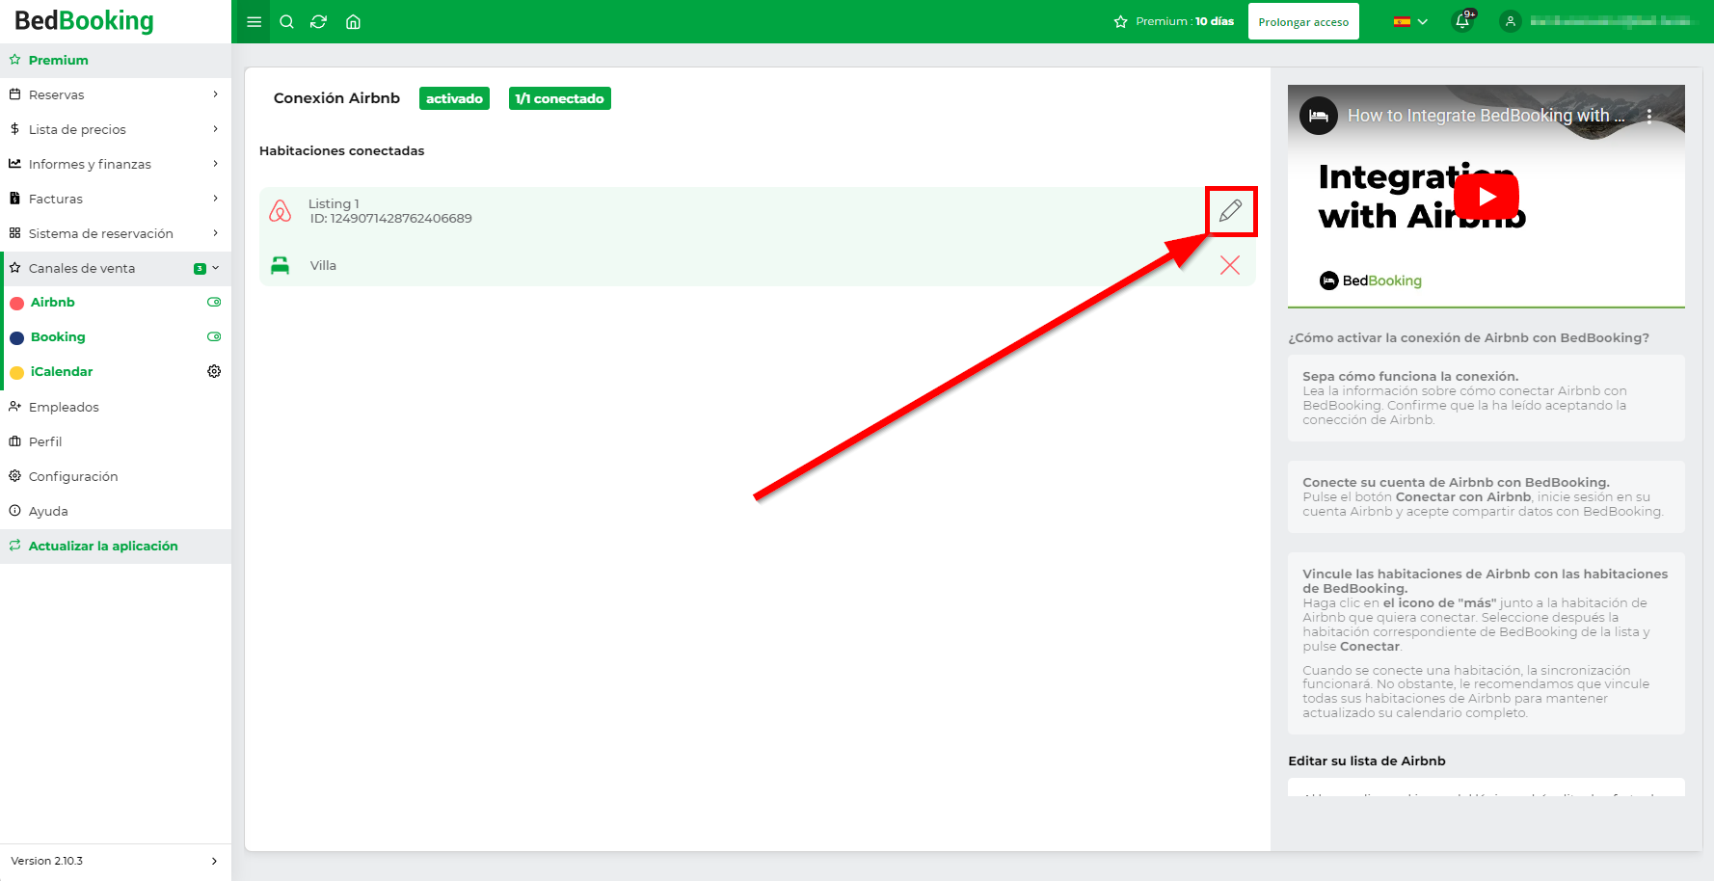Open Empleados in sidebar

(116, 407)
